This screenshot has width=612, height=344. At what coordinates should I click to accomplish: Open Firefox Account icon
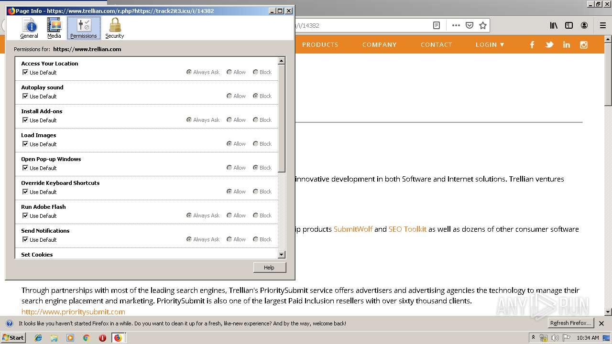pos(584,25)
